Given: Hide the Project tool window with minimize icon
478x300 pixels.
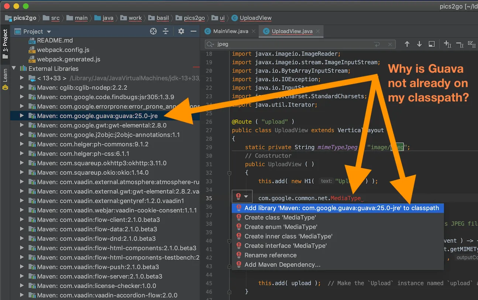Looking at the screenshot, I should pos(193,31).
